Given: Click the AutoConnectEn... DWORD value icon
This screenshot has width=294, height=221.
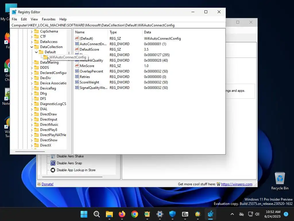Looking at the screenshot, I should [x=77, y=44].
